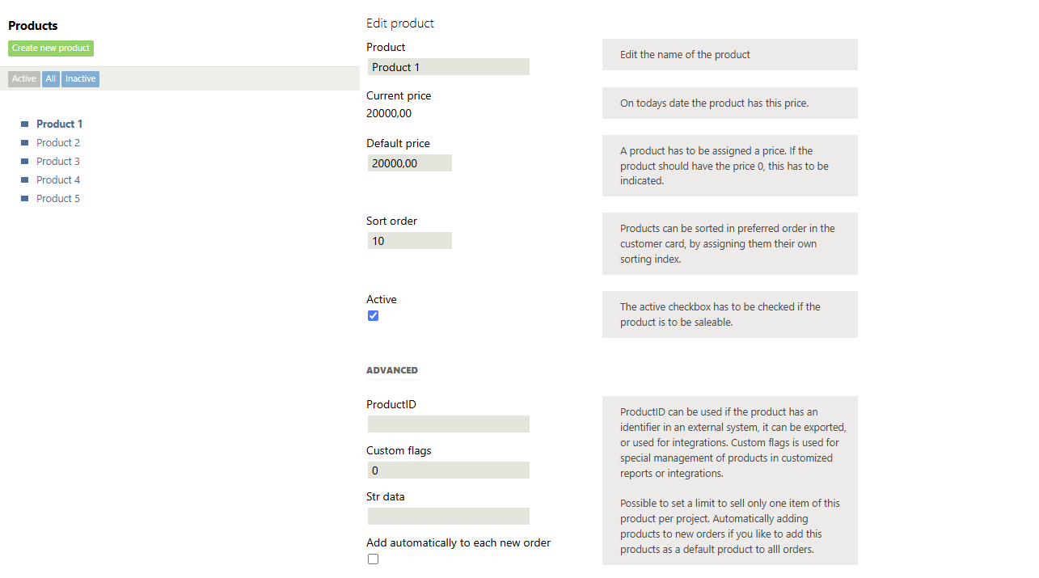Switch to the Inactive products filter

point(80,79)
